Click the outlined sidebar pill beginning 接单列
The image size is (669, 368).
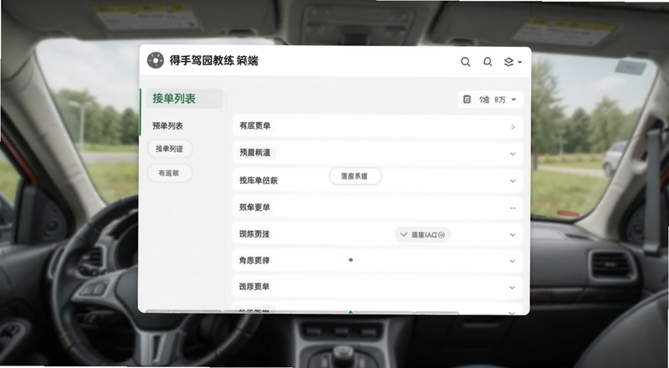[170, 149]
